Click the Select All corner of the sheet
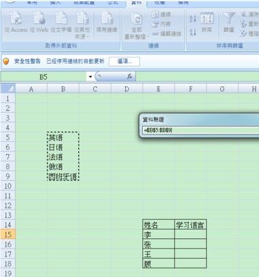The height and width of the screenshot is (277, 259). 8,88
